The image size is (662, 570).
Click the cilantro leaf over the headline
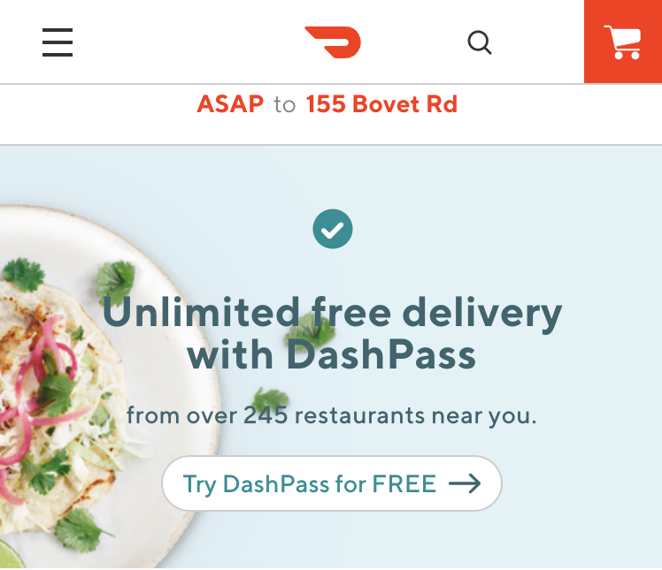click(311, 331)
